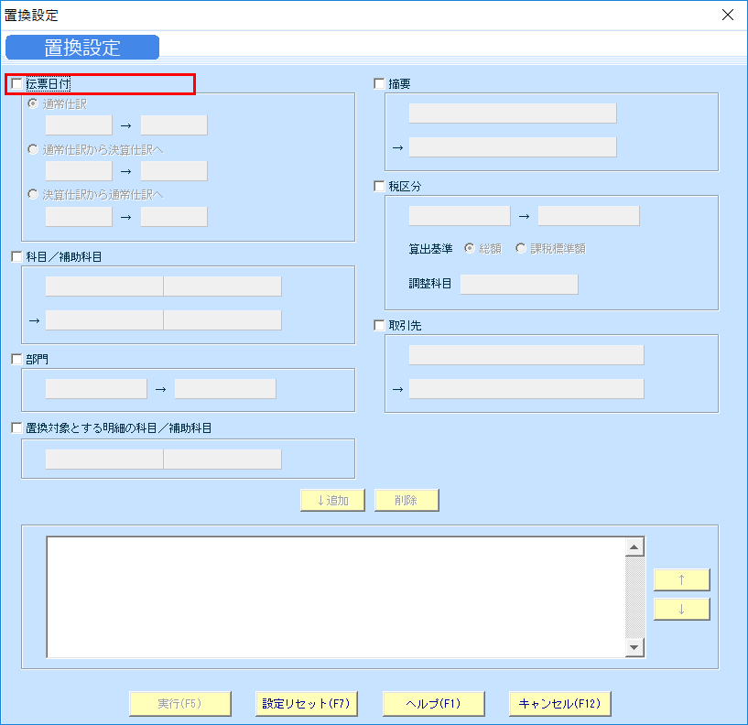This screenshot has width=748, height=725.
Task: Enable the 伝票日付 checkbox
Action: (x=16, y=83)
